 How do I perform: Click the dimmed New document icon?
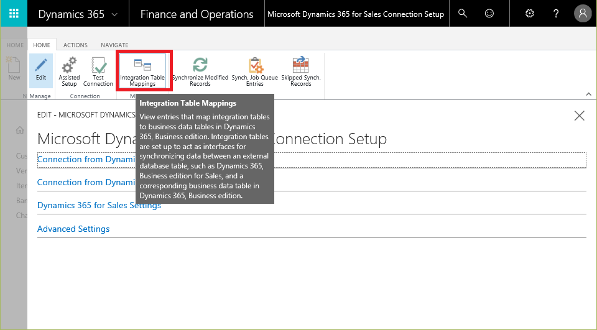(x=14, y=68)
